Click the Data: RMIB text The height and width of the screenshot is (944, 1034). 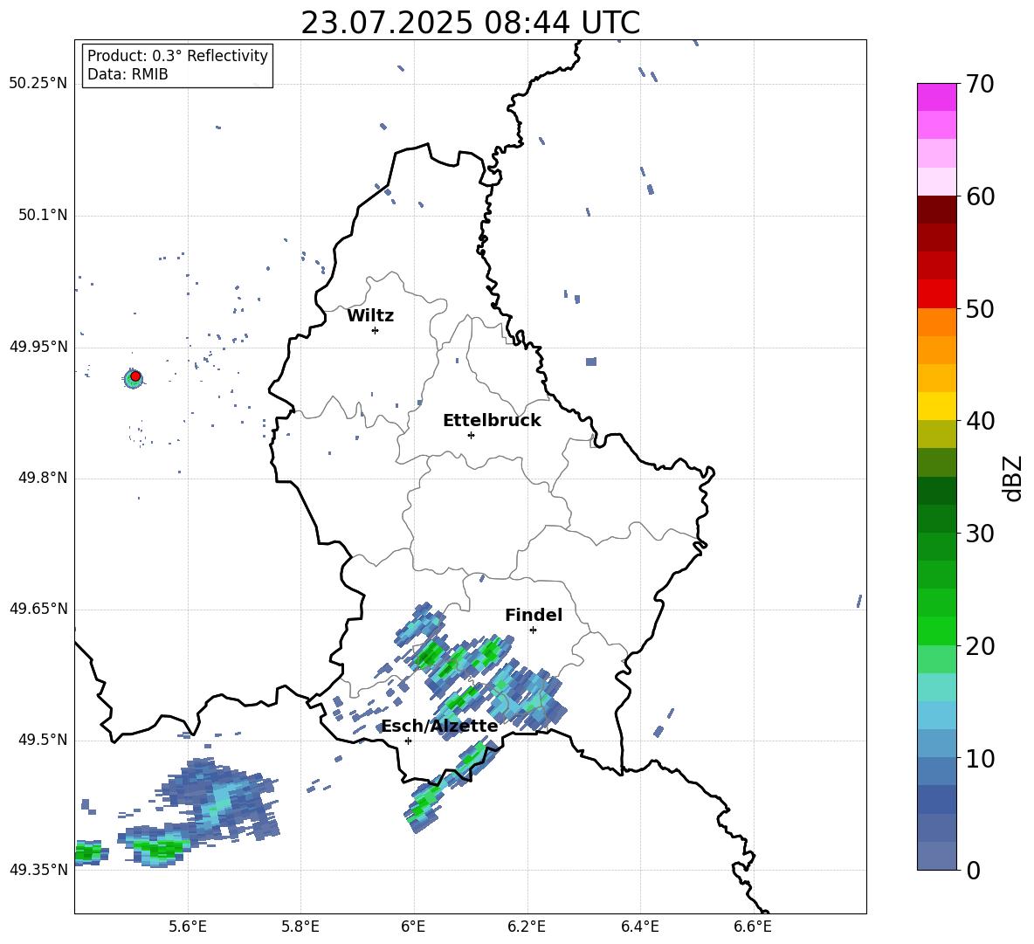click(128, 74)
